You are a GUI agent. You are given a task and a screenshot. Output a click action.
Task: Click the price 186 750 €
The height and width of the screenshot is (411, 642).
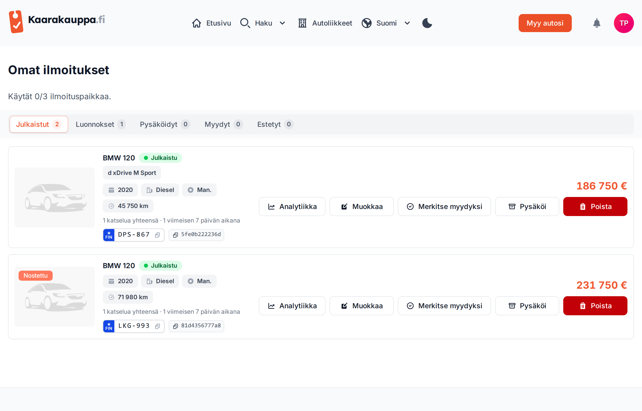pyautogui.click(x=602, y=186)
